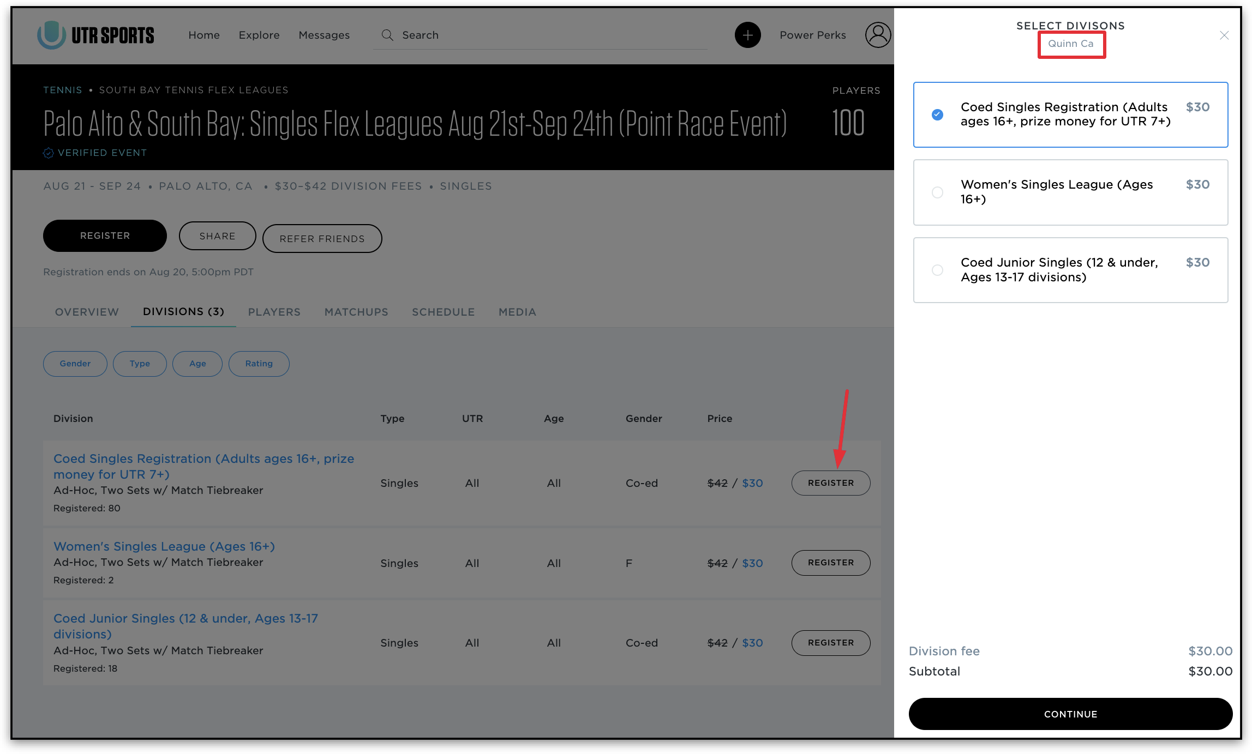Screen dimensions: 1252x754
Task: Close the Select Divisions panel
Action: pyautogui.click(x=1224, y=35)
